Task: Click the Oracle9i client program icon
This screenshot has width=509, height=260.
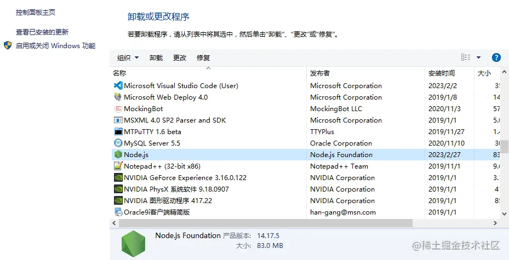Action: (x=118, y=212)
